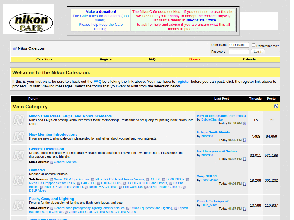This screenshot has width=294, height=220.
Task: Click the NikonCafe.com breadcrumb title
Action: [x=32, y=48]
